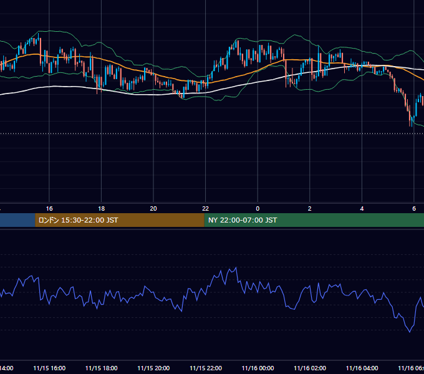The height and width of the screenshot is (374, 424).
Task: Click the 11/15 22:00 date label
Action: coord(206,368)
